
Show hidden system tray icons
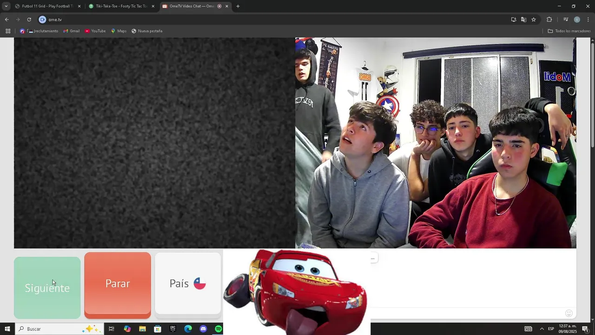click(x=542, y=329)
